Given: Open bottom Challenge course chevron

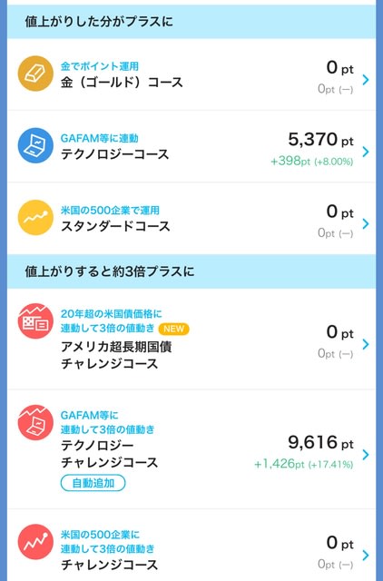Looking at the screenshot, I should (366, 555).
